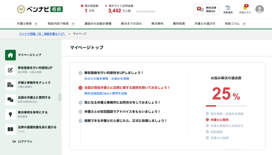272x155 pixels.
Task: Select 法律の基礎知識を身に着ける in the sidebar
Action: (37, 127)
